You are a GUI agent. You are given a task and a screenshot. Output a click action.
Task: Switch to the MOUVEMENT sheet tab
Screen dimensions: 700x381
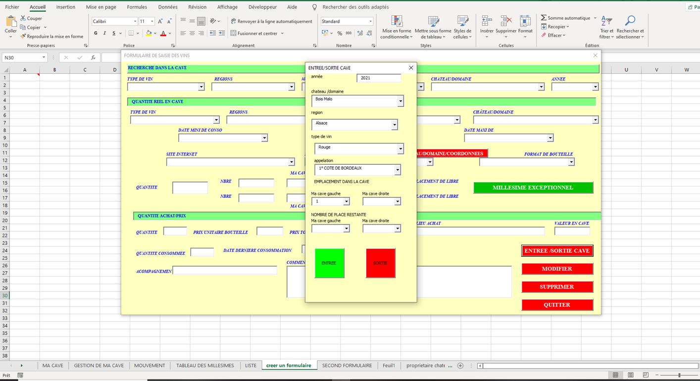tap(149, 366)
